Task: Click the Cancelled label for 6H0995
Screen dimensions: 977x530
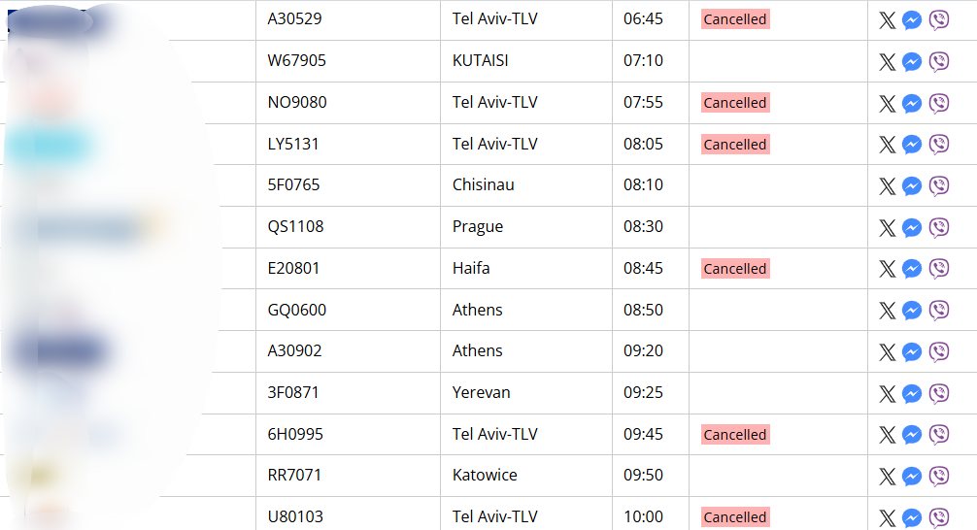Action: coord(735,434)
